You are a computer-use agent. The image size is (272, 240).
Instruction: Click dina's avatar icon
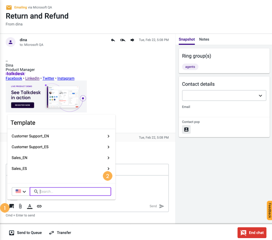(x=11, y=42)
